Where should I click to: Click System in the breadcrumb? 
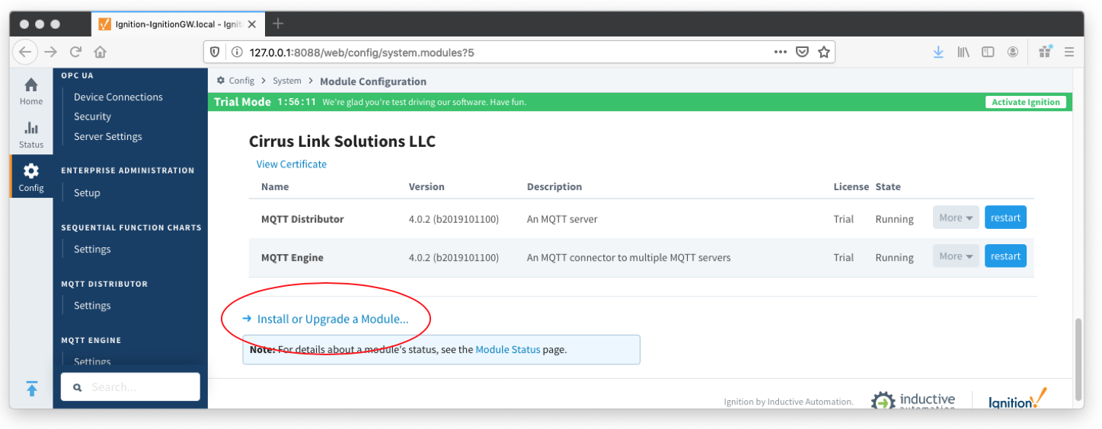point(287,81)
